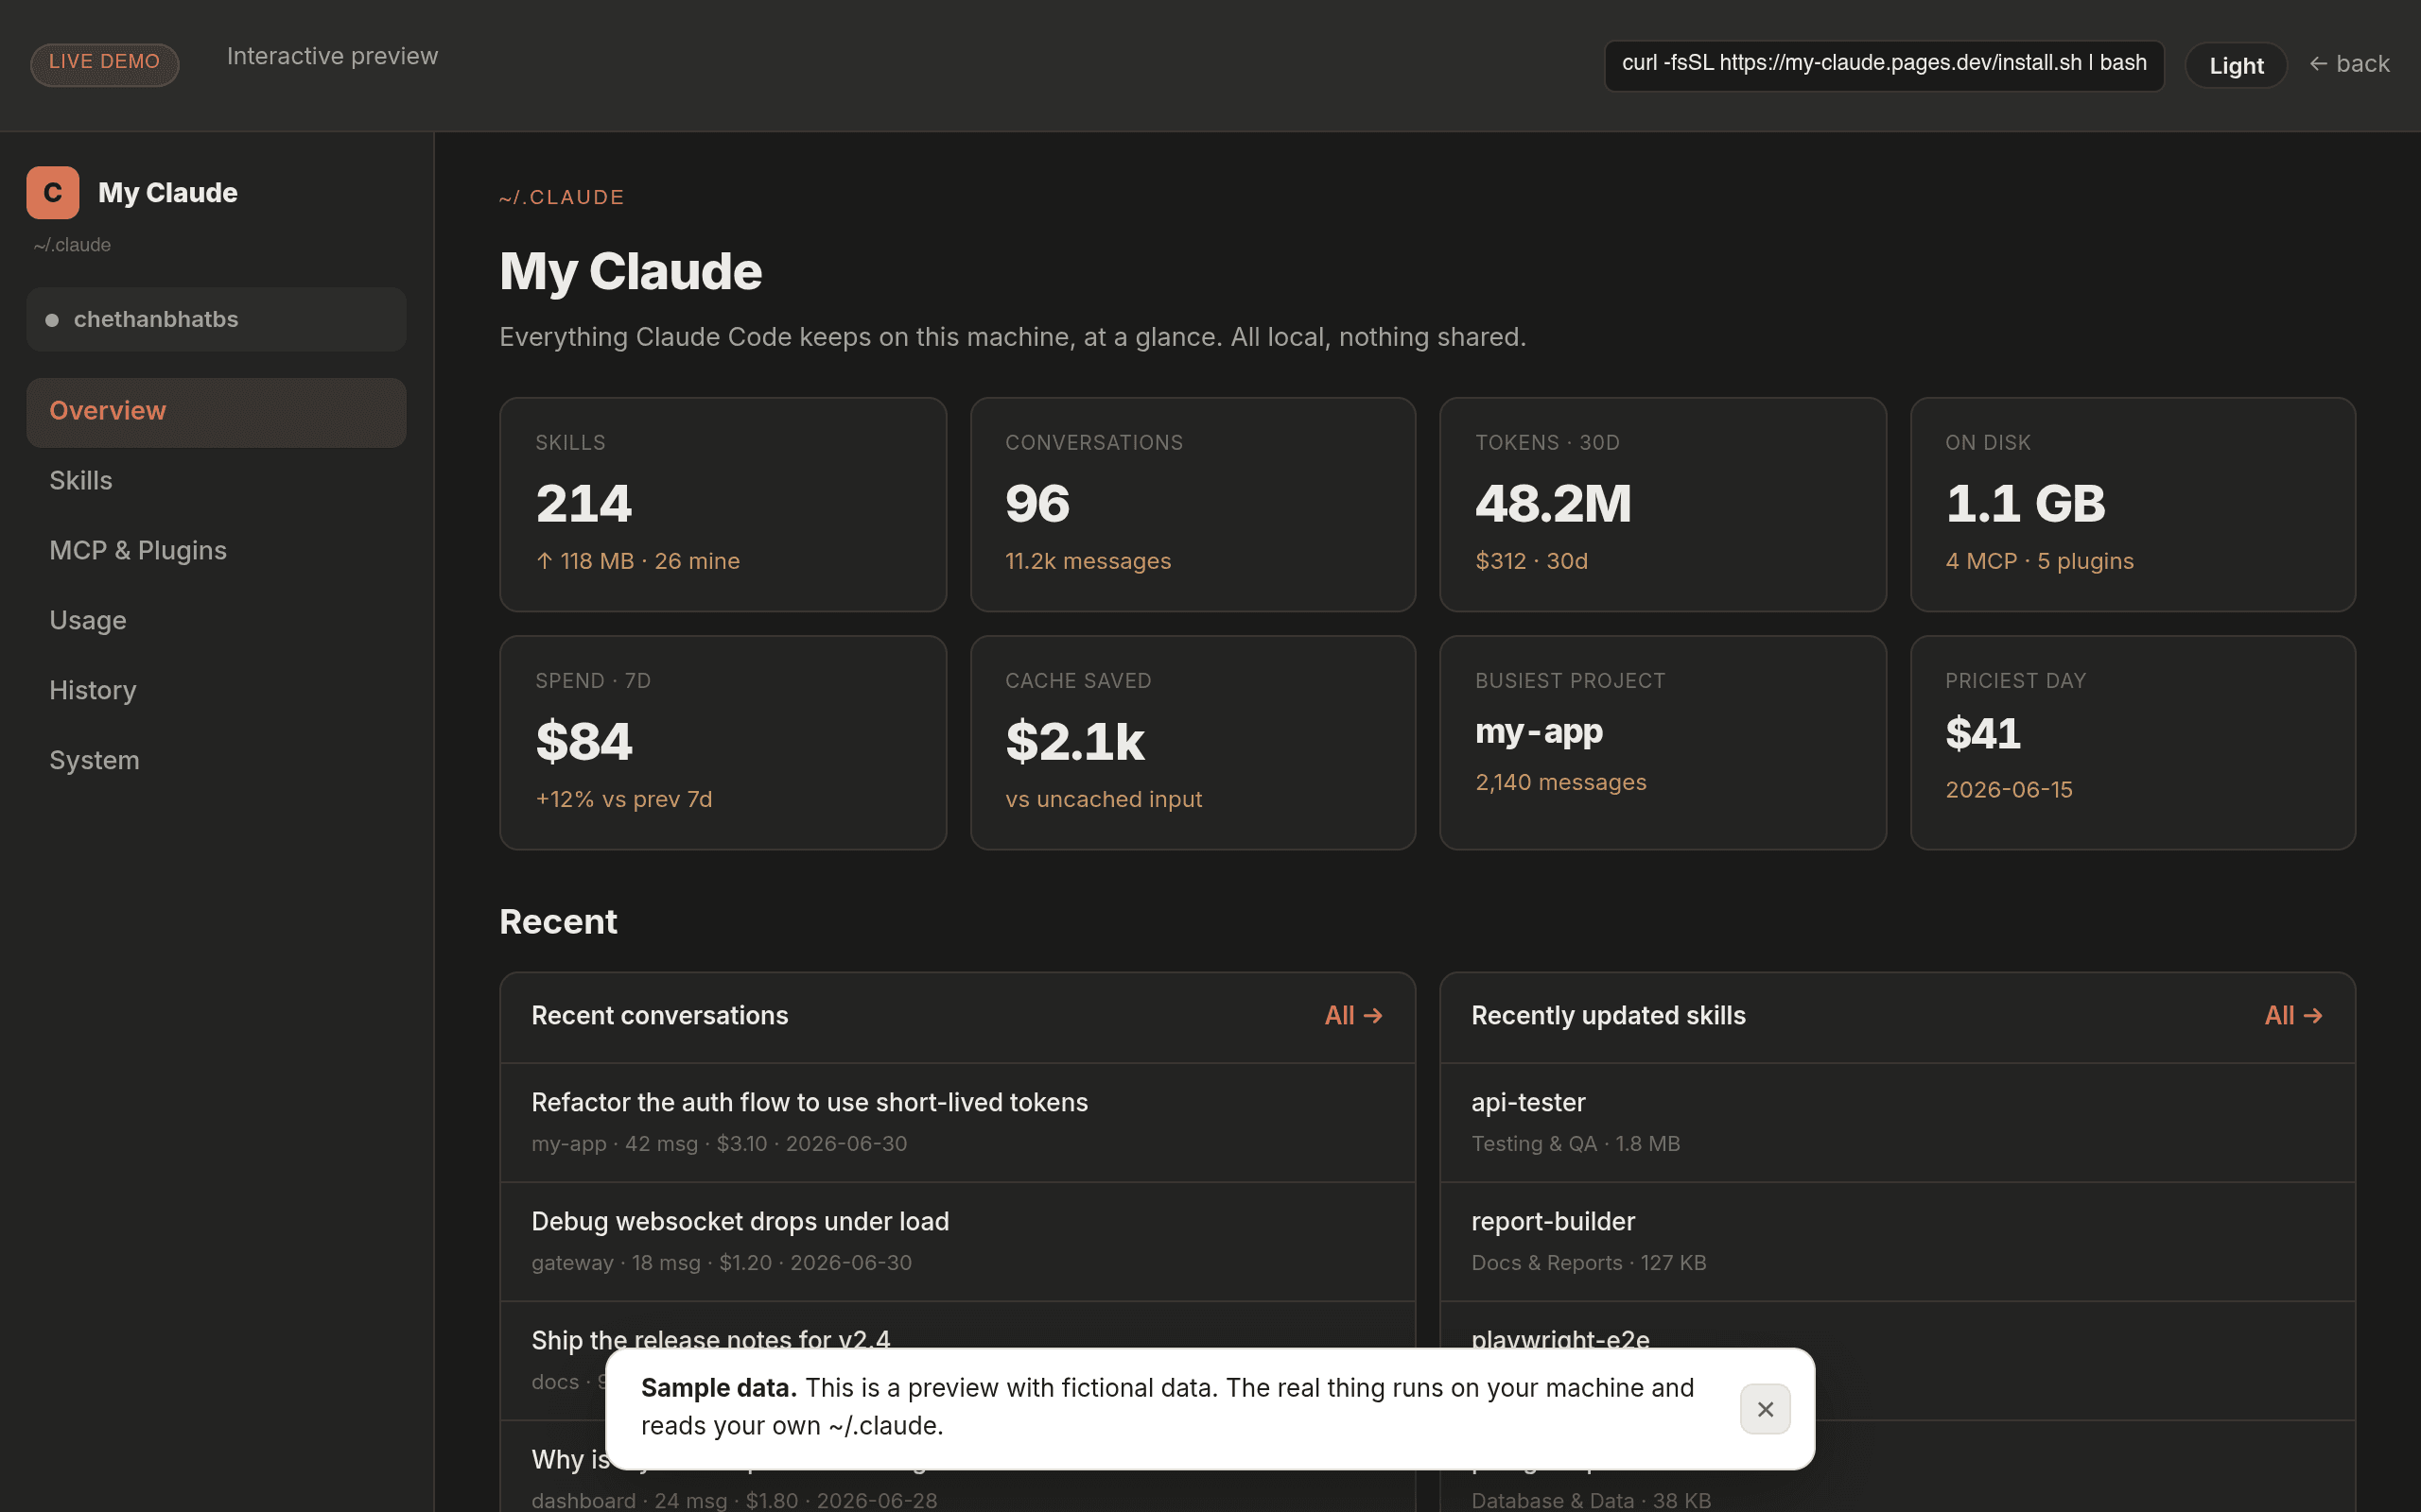This screenshot has width=2421, height=1512.
Task: Open the playwright-e2e skill
Action: tap(1897, 1360)
